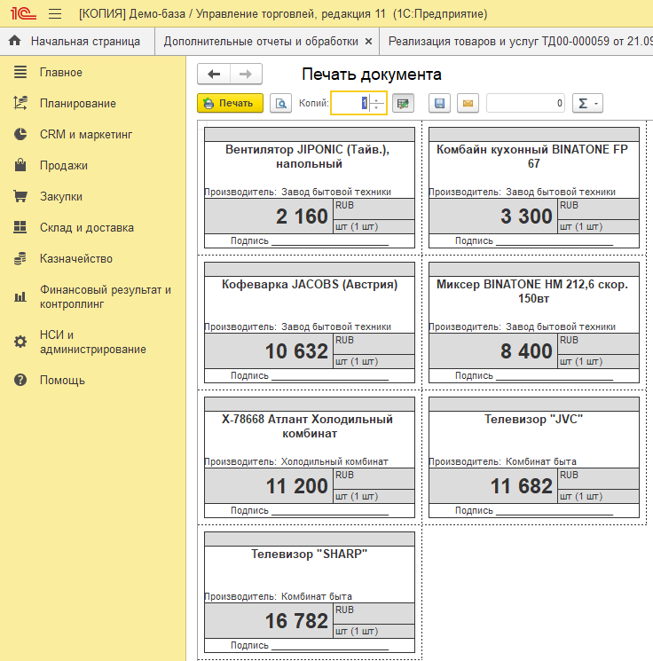Image resolution: width=653 pixels, height=661 pixels.
Task: Click the Казначейство coins icon
Action: point(20,258)
